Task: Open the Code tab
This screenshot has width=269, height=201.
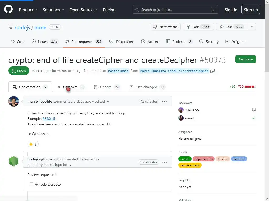Action: (18, 42)
